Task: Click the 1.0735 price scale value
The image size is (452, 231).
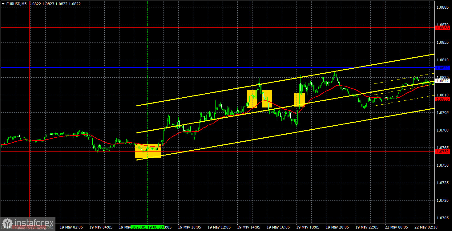Action: pos(443,183)
